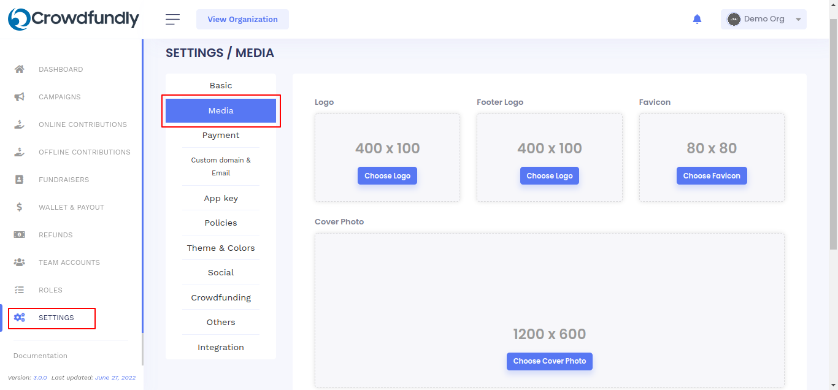The height and width of the screenshot is (390, 838).
Task: Open notifications bell icon
Action: point(697,19)
